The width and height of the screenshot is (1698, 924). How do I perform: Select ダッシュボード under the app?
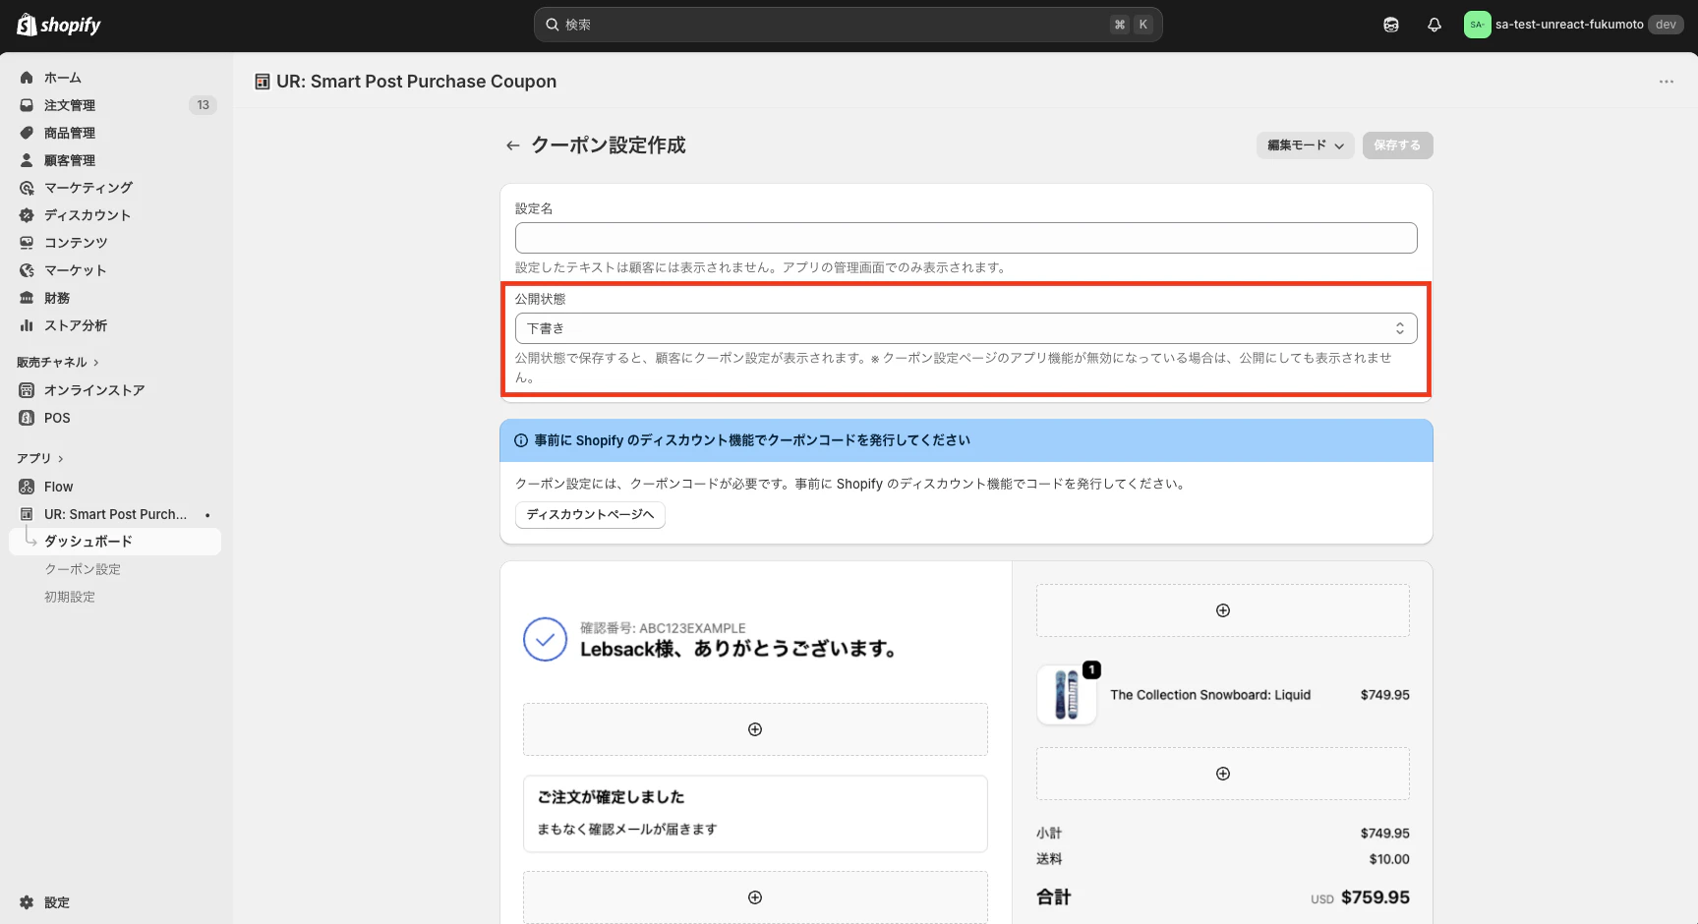pos(115,542)
